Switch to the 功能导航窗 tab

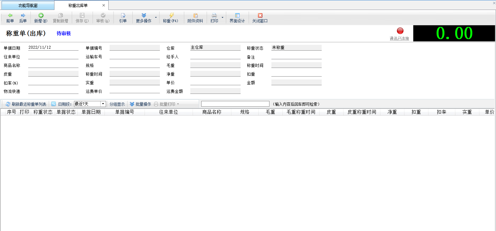tap(28, 5)
